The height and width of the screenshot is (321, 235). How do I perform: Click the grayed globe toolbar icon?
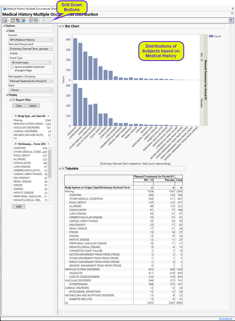click(43, 20)
